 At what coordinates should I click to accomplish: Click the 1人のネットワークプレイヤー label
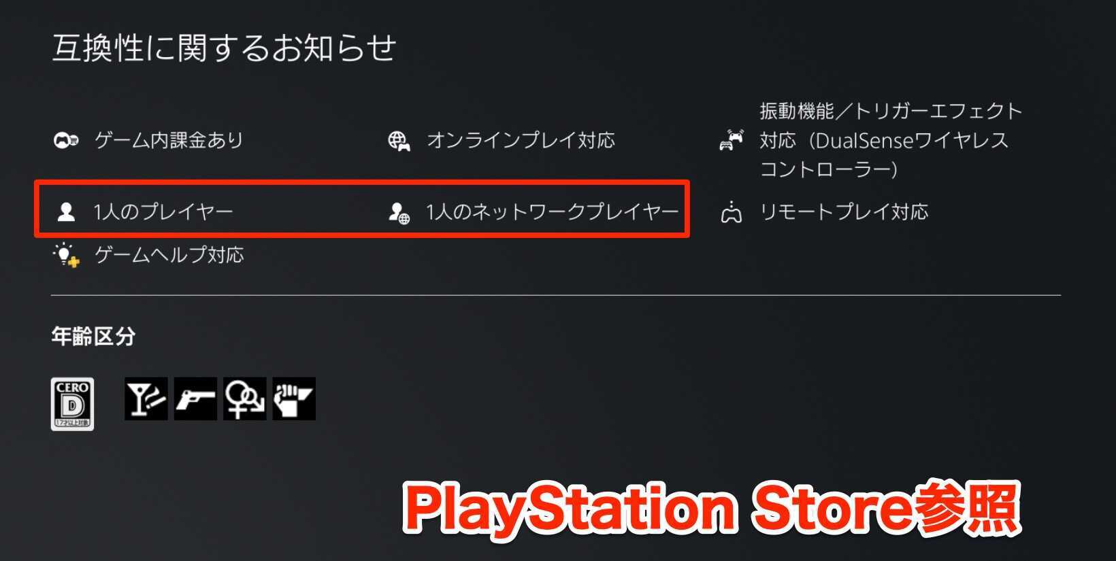[553, 212]
